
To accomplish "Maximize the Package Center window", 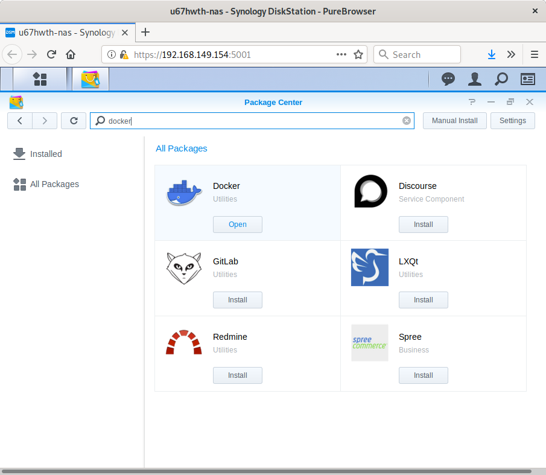I will (510, 102).
